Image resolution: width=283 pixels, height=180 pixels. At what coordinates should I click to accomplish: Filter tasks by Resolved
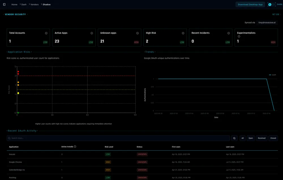point(261,138)
